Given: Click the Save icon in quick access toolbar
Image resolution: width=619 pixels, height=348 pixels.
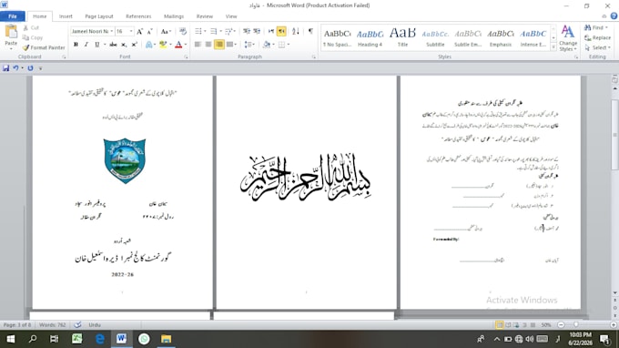Looking at the screenshot, I should 6,68.
